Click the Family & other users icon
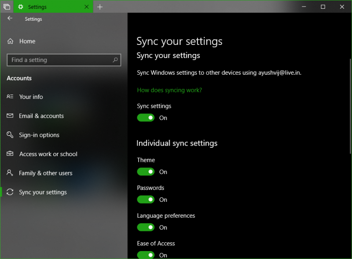 10,173
